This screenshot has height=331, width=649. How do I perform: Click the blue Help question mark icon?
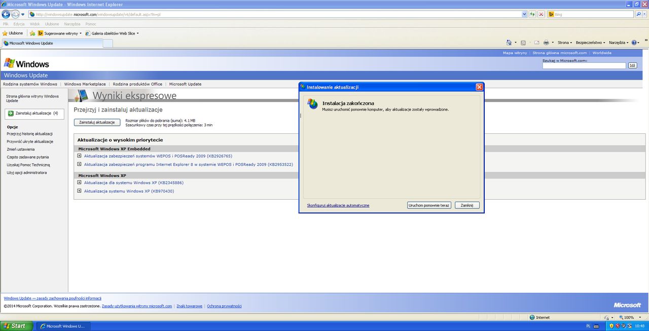(x=634, y=43)
